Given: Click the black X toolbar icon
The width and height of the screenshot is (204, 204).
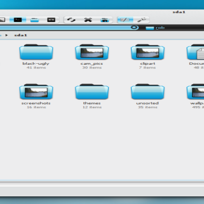Looking at the screenshot, I should click(88, 20).
